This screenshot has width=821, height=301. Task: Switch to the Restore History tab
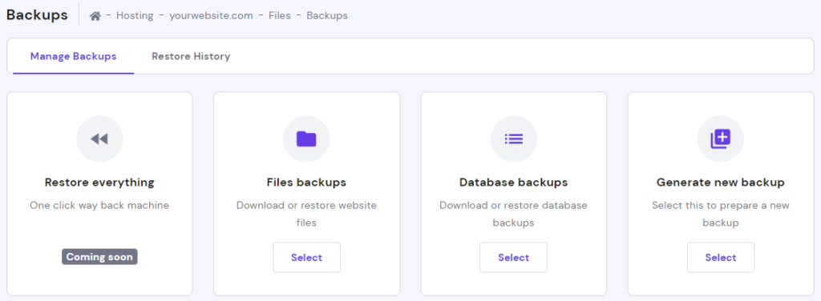(191, 56)
